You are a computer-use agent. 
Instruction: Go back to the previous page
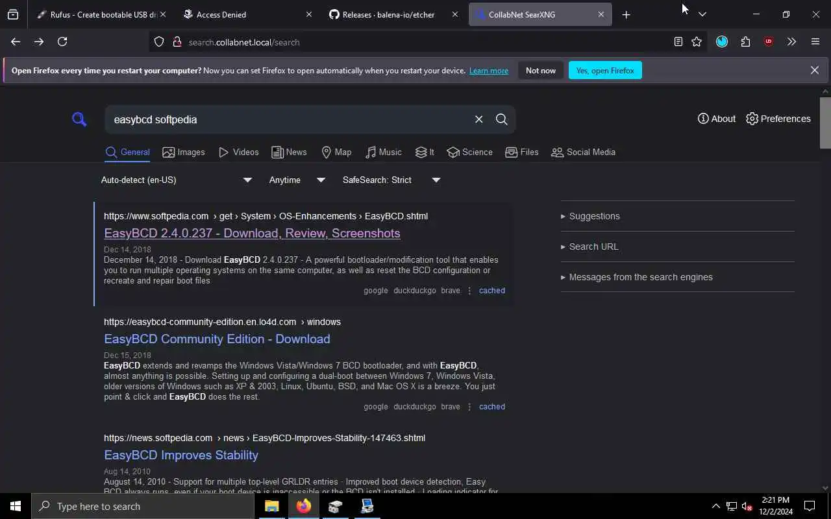click(16, 42)
